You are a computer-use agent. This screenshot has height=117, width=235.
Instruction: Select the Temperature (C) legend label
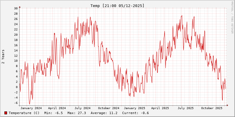(x=24, y=113)
